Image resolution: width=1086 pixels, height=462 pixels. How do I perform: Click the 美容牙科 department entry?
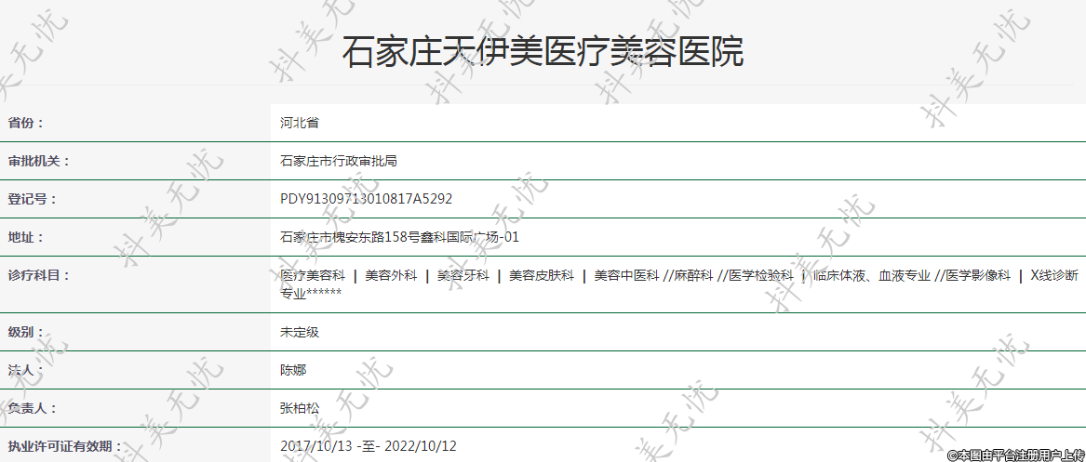[463, 275]
